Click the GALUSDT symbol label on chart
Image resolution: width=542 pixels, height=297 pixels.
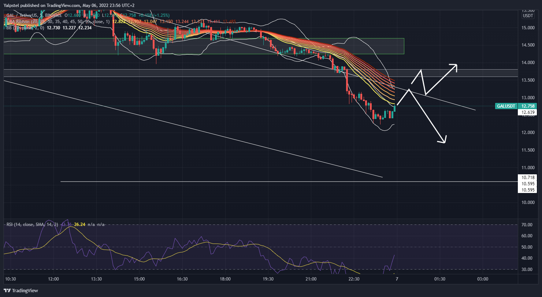506,106
